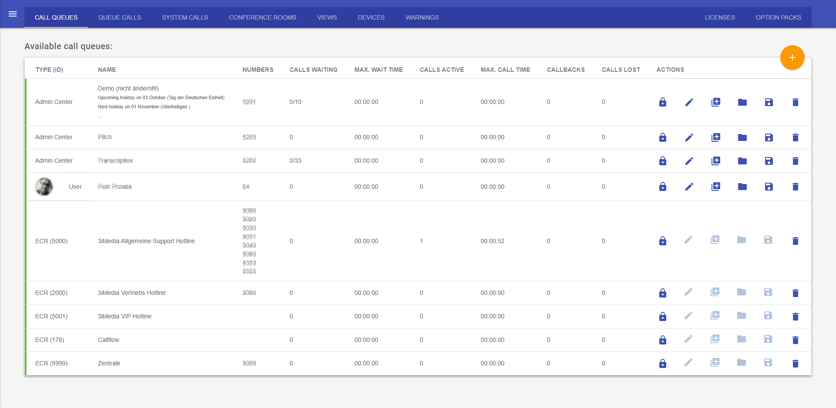Click lock icon for Callflow queue

click(x=662, y=340)
